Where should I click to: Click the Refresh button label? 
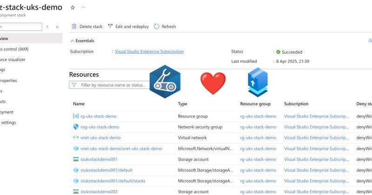(x=169, y=27)
